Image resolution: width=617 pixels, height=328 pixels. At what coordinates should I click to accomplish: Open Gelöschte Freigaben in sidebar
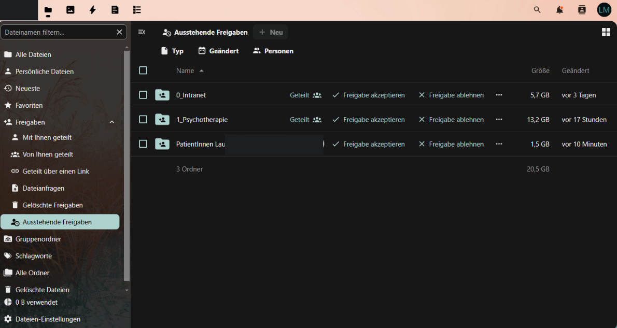point(52,205)
